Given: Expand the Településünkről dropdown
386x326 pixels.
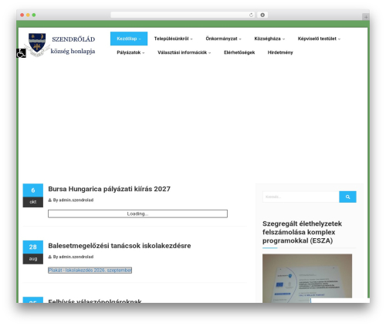Looking at the screenshot, I should coord(173,39).
